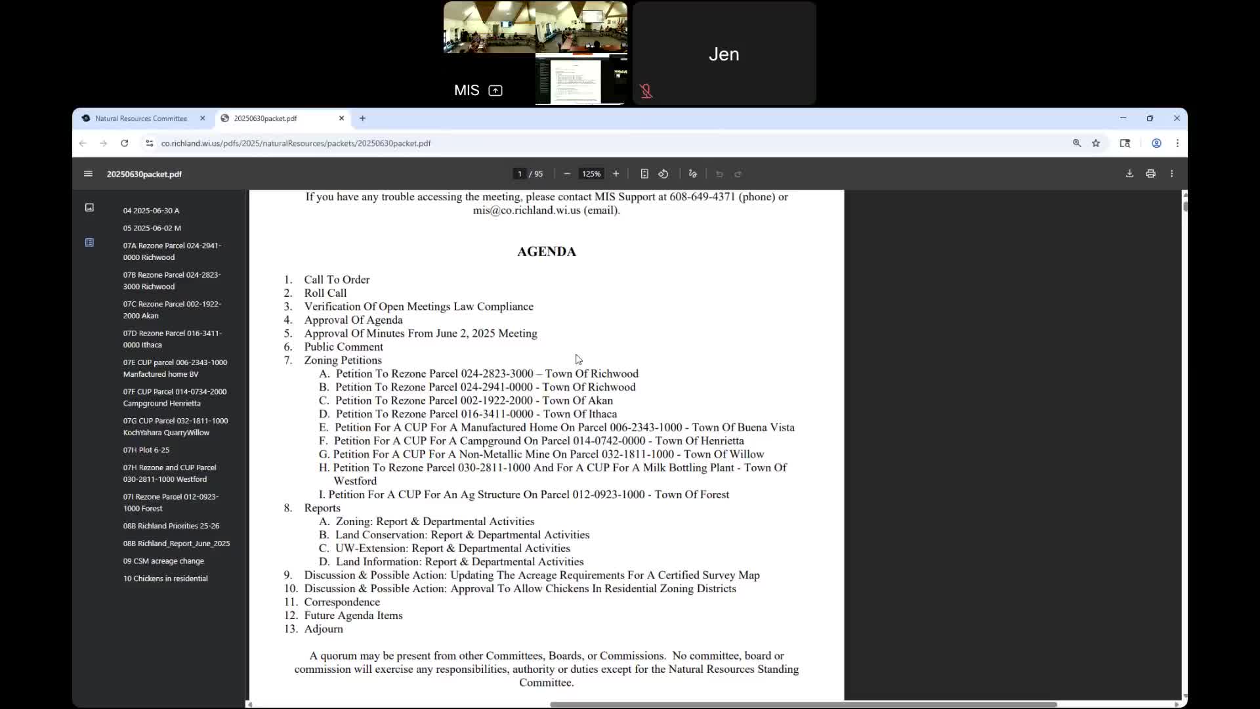Open a new browser tab
1260x709 pixels.
[x=362, y=118]
